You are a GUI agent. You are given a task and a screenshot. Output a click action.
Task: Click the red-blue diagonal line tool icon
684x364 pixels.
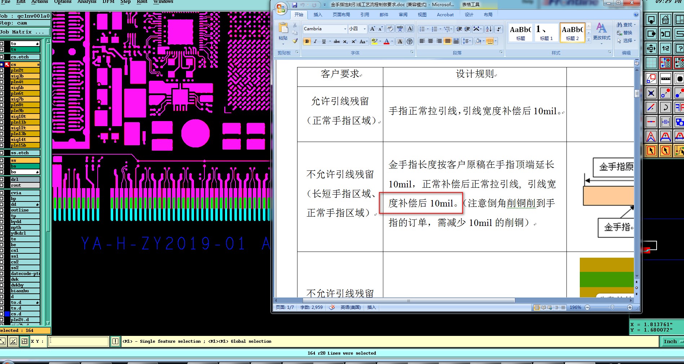click(x=651, y=107)
